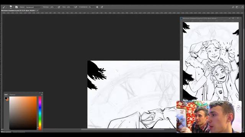
Task: Click the reference window family illustration
Action: click(211, 61)
